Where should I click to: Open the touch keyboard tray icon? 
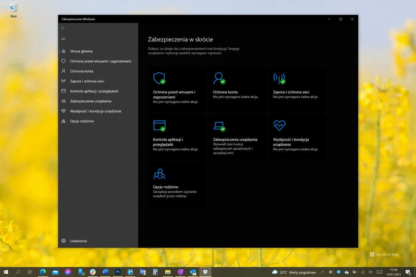click(x=380, y=272)
